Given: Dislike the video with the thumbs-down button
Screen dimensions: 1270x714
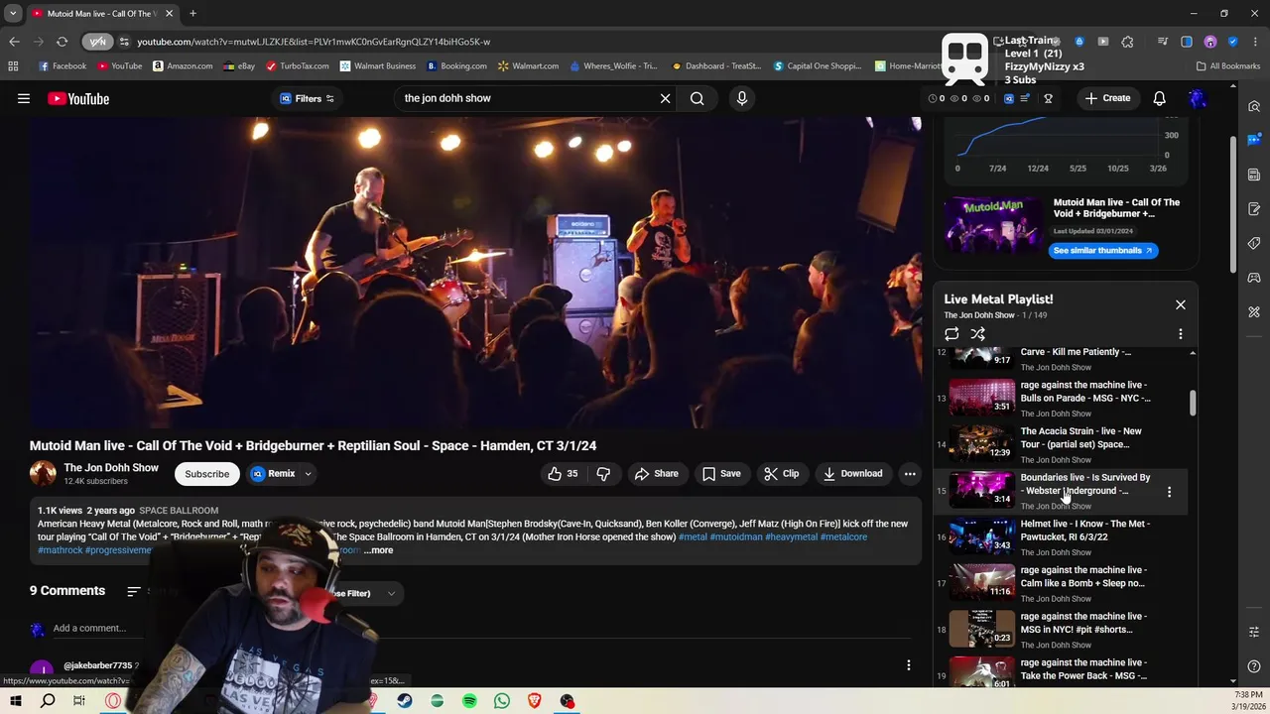Looking at the screenshot, I should (603, 474).
